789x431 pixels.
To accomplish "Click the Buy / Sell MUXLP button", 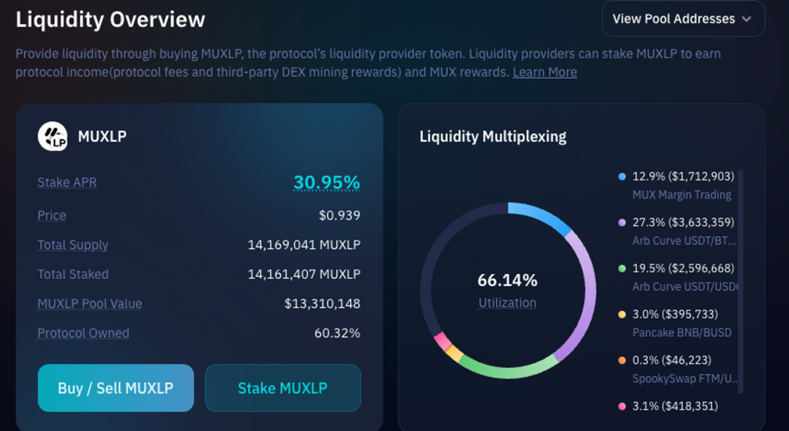I will coord(115,388).
